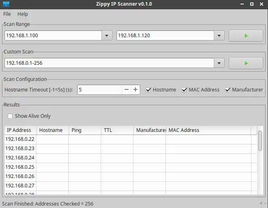Click the start IP field 192.168.1.100
This screenshot has width=268, height=208.
click(x=53, y=36)
